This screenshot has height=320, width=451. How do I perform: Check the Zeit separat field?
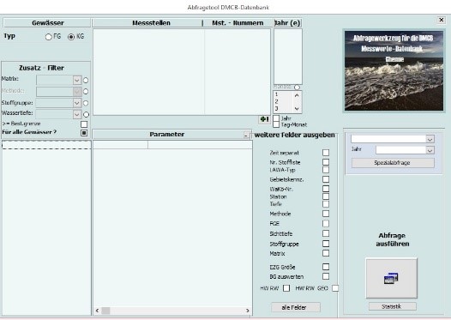[326, 153]
